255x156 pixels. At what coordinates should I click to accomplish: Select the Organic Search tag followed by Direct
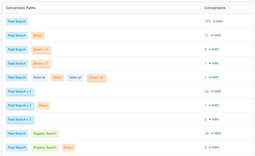pos(45,148)
